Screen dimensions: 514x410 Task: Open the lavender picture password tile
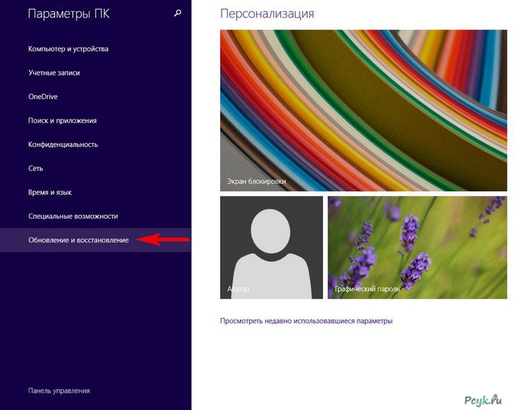417,246
